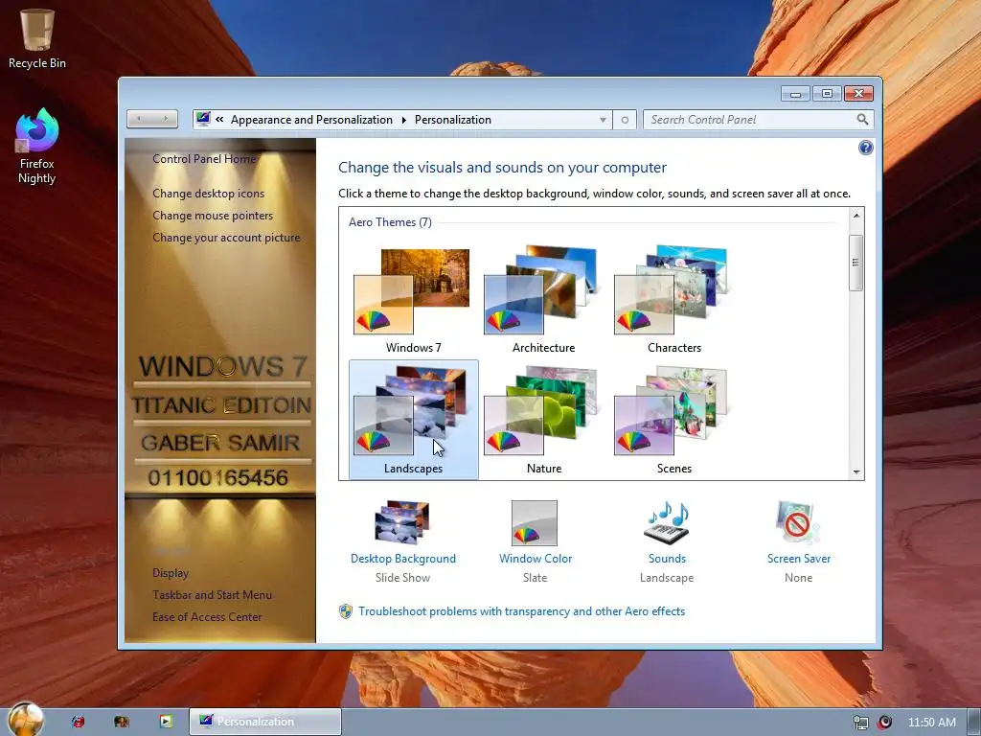
Task: Click the first pinned red taskbar icon
Action: 78,722
